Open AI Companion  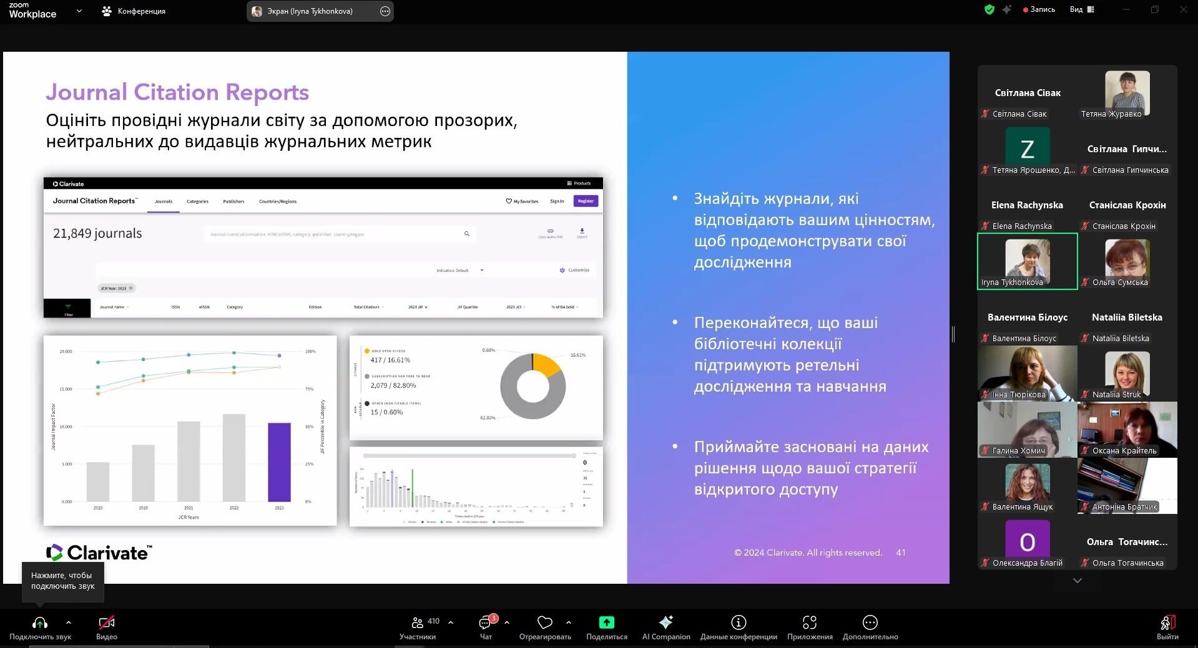(666, 622)
